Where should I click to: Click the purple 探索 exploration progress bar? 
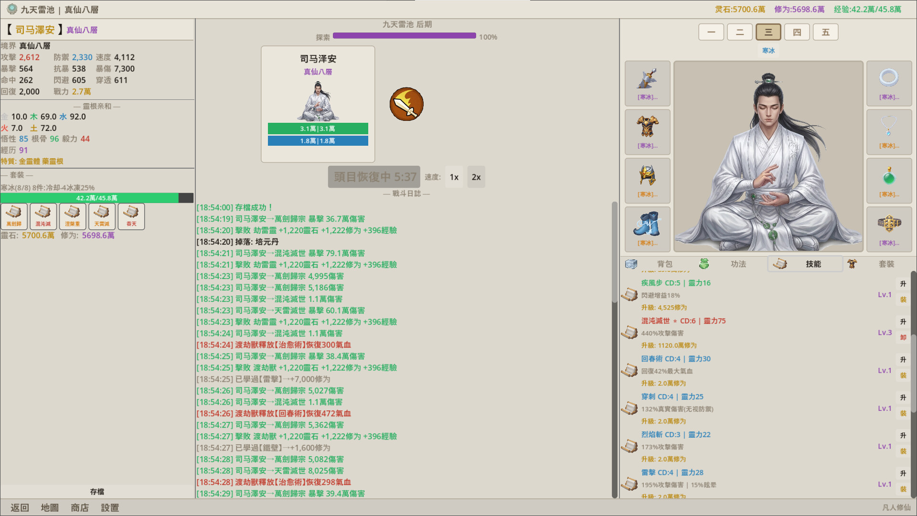(404, 36)
